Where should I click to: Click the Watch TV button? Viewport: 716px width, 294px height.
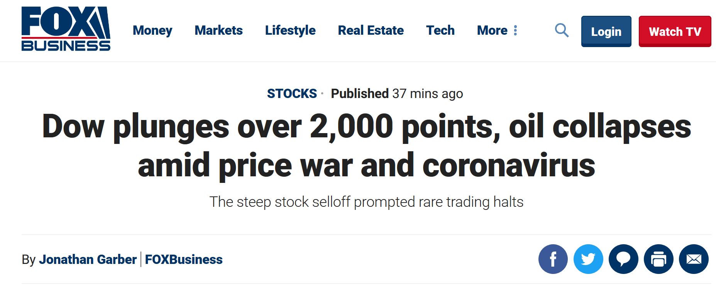click(675, 32)
